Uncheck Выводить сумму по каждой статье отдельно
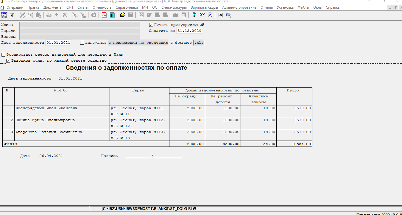This screenshot has width=402, height=215. [x=8, y=60]
